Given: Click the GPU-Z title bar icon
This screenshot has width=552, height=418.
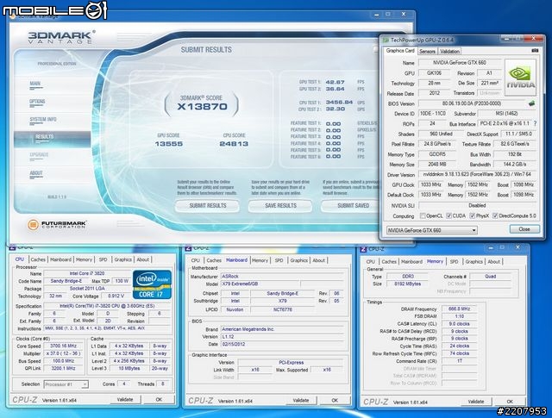Looking at the screenshot, I should (x=386, y=41).
